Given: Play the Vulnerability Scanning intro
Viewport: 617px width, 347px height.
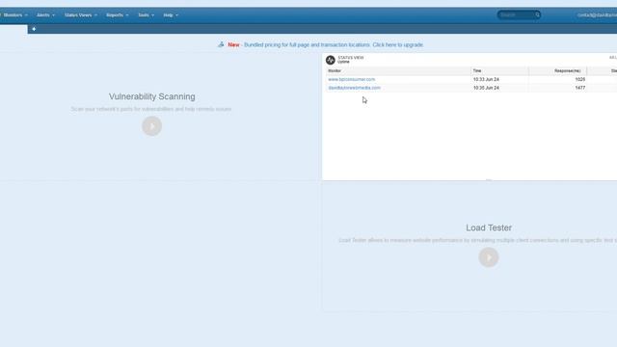Looking at the screenshot, I should (152, 126).
